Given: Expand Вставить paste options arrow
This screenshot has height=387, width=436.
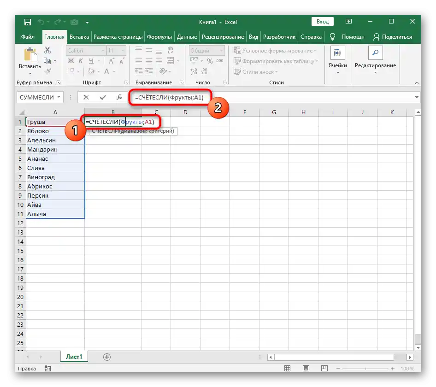Looking at the screenshot, I should tap(30, 73).
